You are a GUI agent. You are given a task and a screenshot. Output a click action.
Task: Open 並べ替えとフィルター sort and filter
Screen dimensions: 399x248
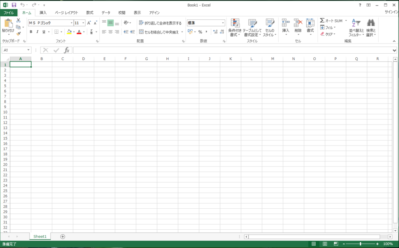(x=356, y=27)
